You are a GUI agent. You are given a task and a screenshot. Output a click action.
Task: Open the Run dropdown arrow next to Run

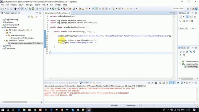(56, 9)
